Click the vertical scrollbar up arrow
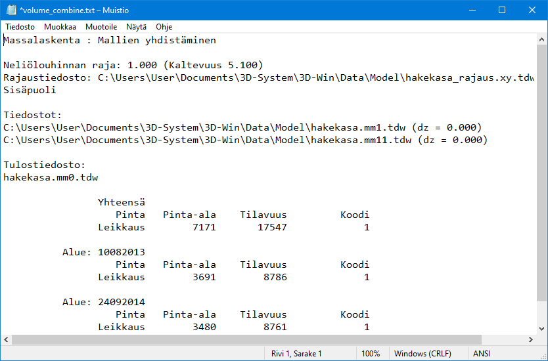Screen dimensions: 548x361 (542, 39)
